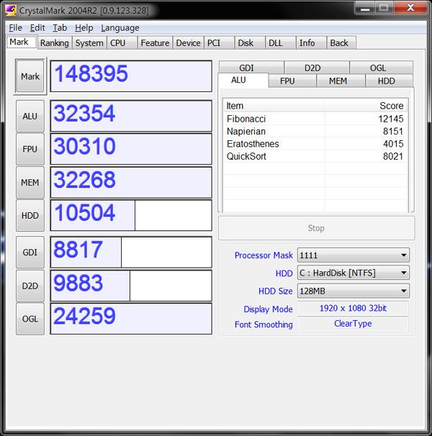Click the ClearType font smoothing value
The width and height of the screenshot is (432, 436).
[353, 324]
